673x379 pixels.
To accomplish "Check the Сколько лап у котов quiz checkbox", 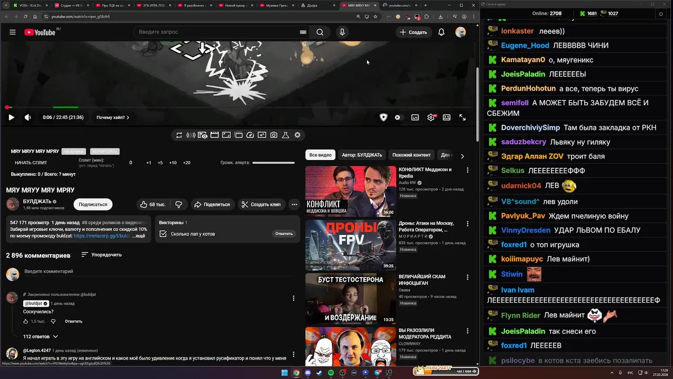I will pos(163,234).
